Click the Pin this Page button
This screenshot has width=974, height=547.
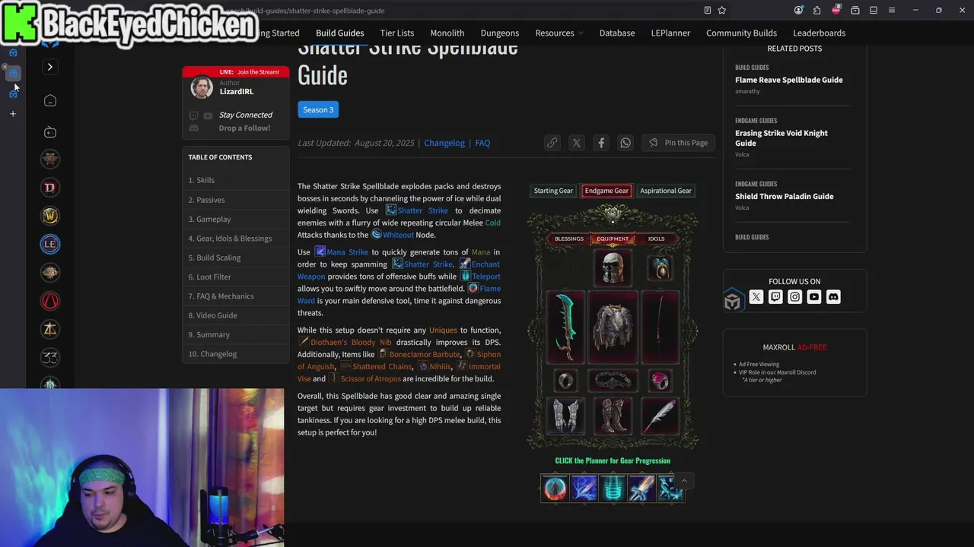click(678, 143)
